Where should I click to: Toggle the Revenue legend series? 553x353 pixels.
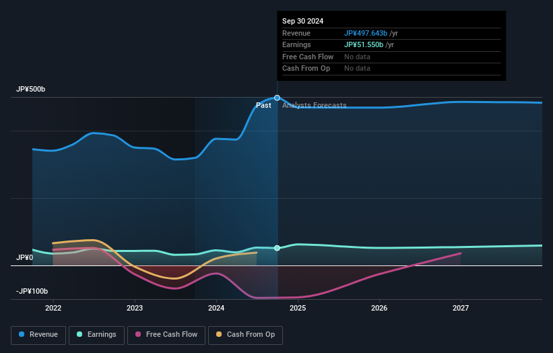[x=38, y=335]
